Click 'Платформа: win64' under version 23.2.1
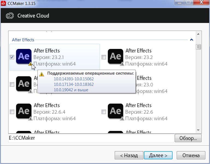 55,64
